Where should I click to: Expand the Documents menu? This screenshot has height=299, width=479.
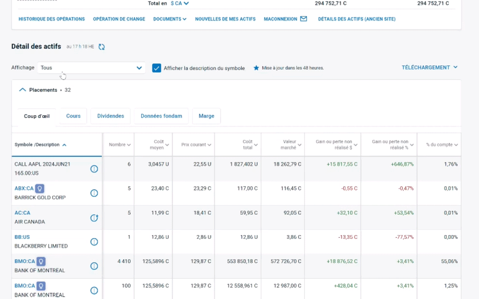(170, 19)
